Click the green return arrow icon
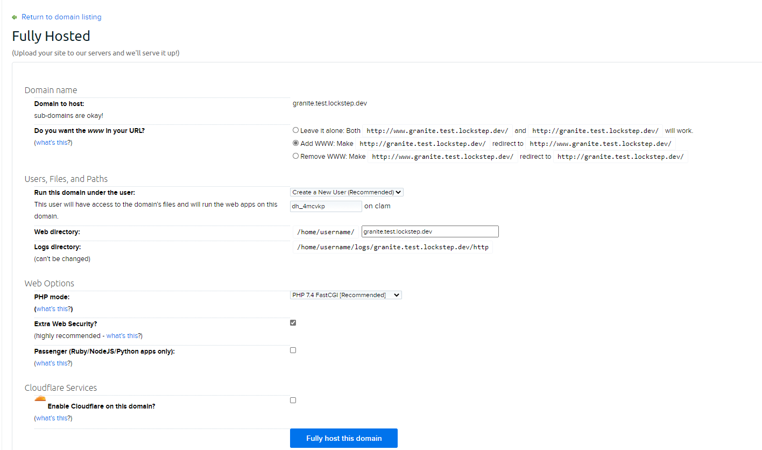Viewport: 762px width, 450px height. [x=14, y=17]
